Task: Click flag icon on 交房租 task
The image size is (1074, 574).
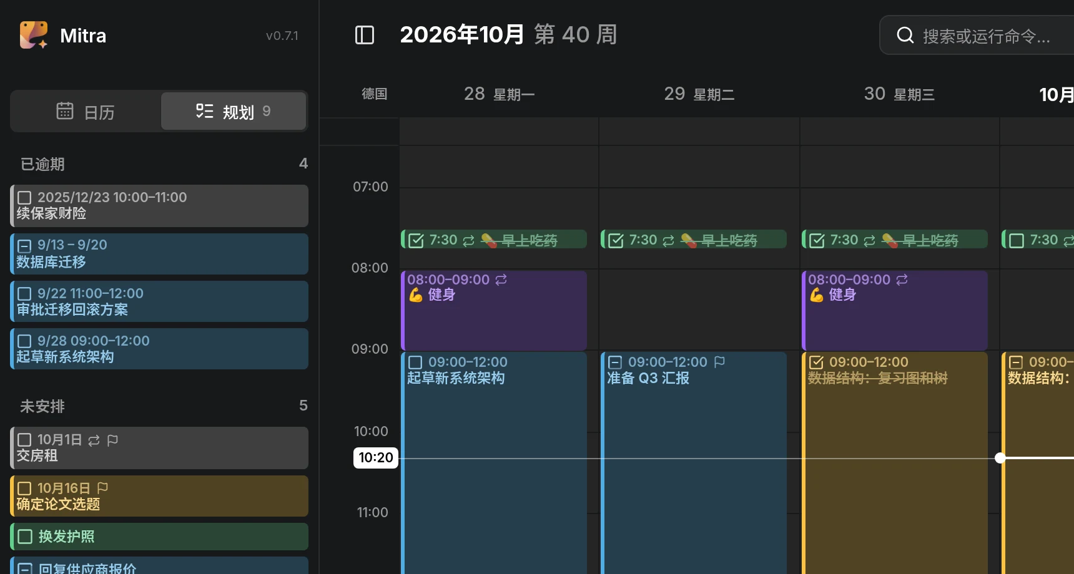Action: pyautogui.click(x=112, y=440)
